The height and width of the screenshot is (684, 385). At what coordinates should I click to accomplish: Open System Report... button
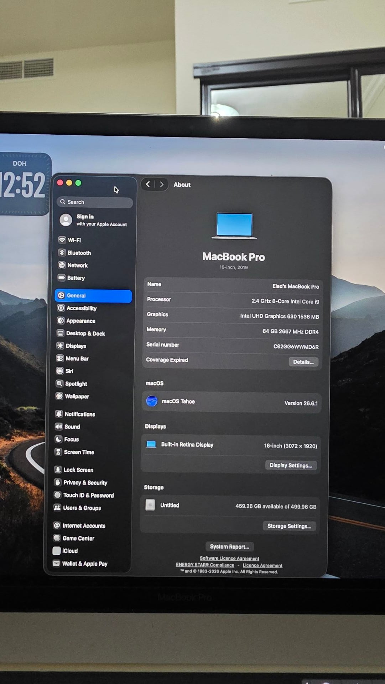click(229, 546)
